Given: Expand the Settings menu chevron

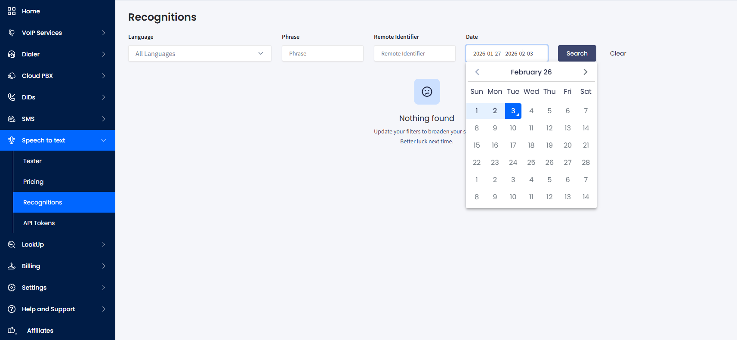Looking at the screenshot, I should click(x=104, y=287).
